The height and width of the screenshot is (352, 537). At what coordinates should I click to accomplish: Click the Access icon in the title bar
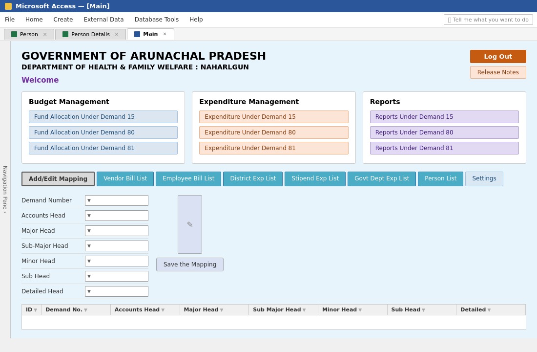click(x=8, y=6)
